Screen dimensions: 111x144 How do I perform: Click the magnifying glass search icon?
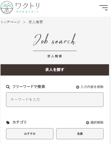click(8, 87)
